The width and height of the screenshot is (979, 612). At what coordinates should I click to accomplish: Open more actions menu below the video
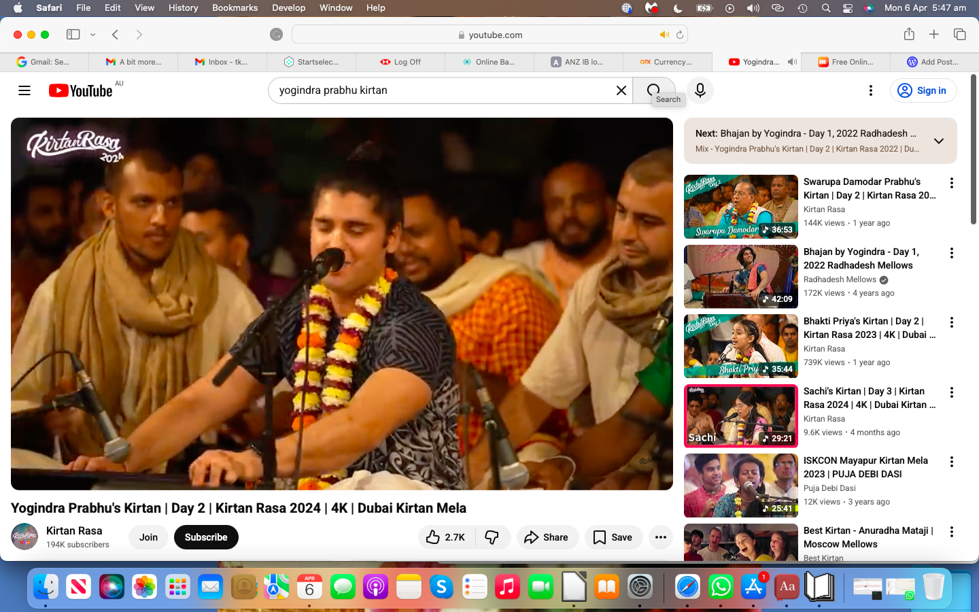point(660,537)
